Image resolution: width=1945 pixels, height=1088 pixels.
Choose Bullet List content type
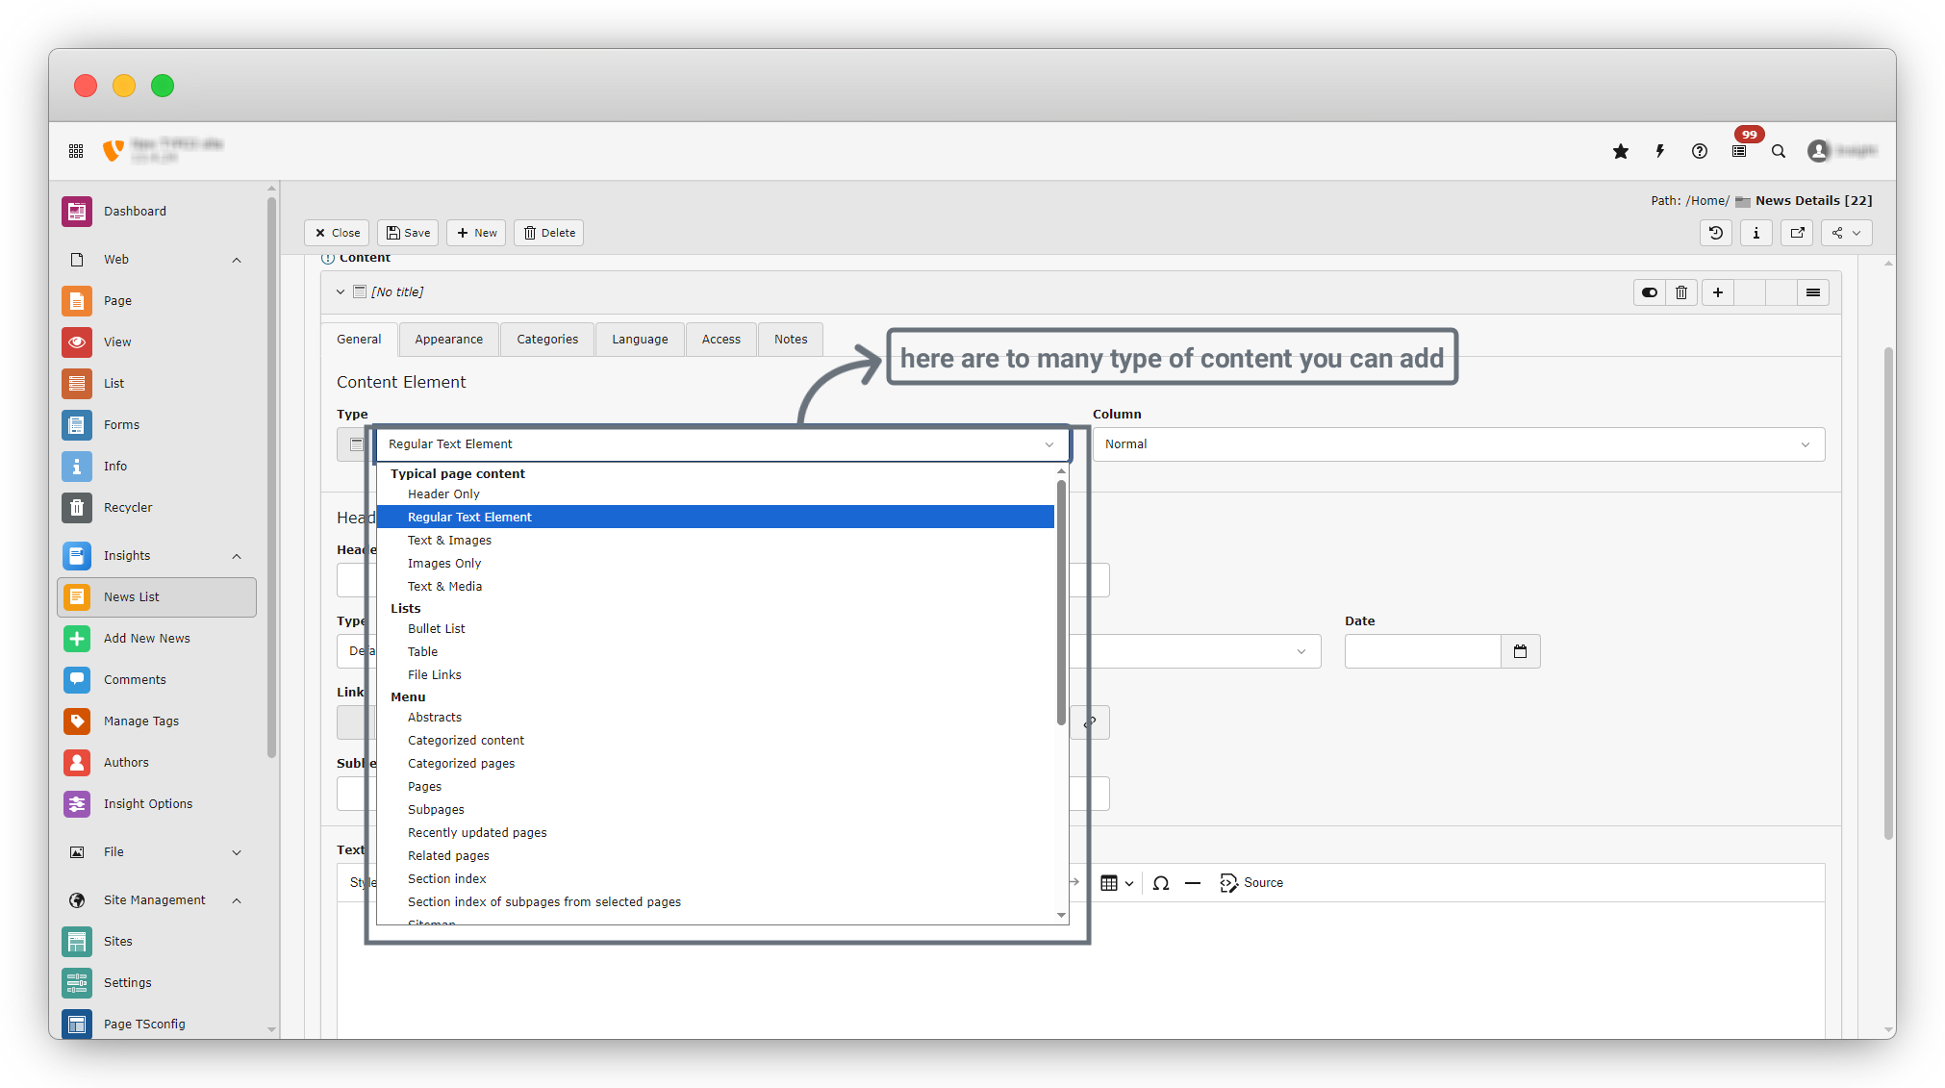pos(436,628)
